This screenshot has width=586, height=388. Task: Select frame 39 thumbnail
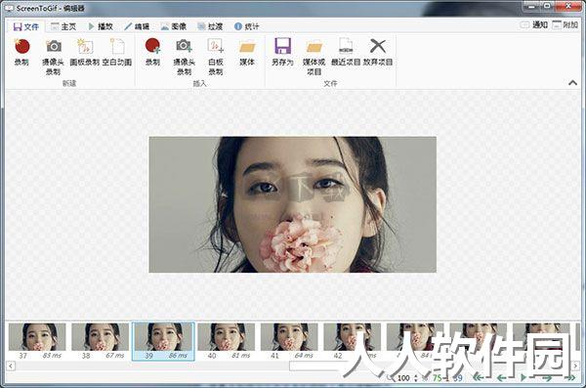(x=163, y=341)
